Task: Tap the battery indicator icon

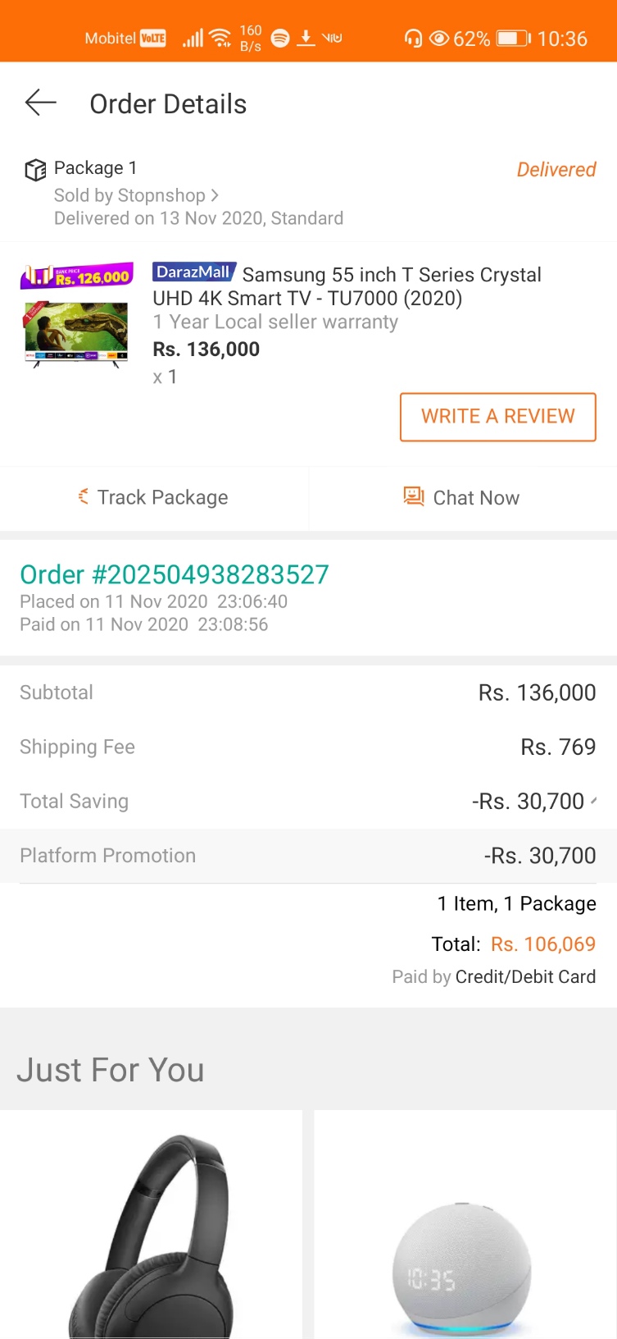Action: click(514, 39)
